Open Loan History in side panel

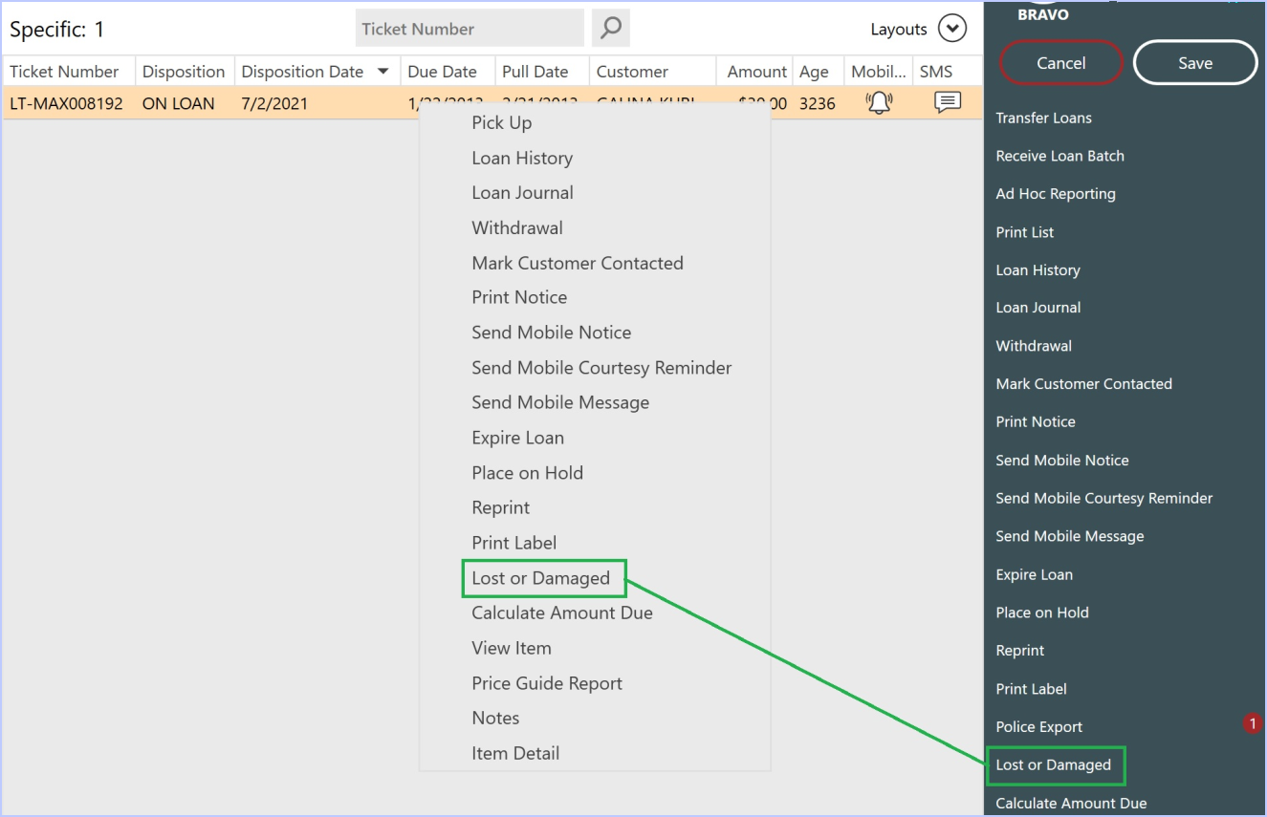[1038, 270]
